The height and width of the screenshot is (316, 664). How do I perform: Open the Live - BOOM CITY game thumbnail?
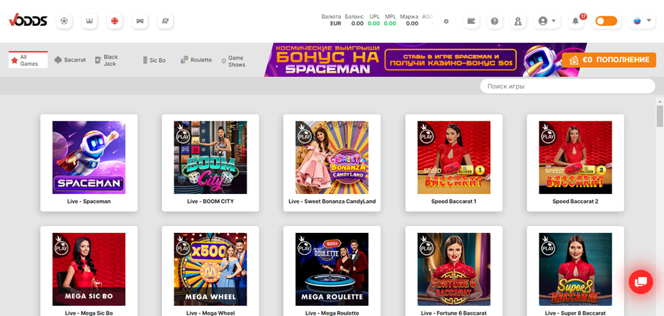click(x=210, y=157)
